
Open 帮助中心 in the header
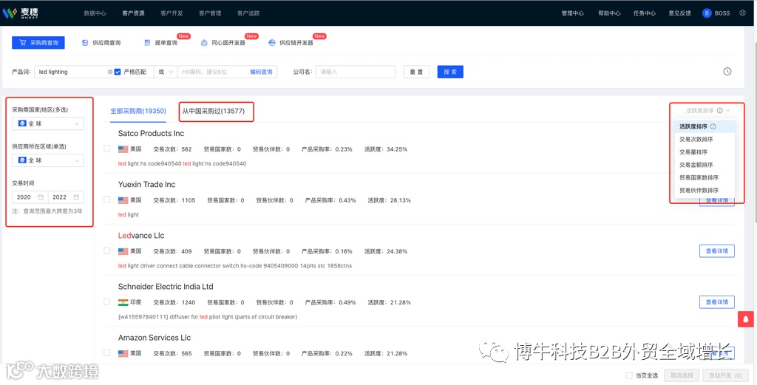coord(609,13)
